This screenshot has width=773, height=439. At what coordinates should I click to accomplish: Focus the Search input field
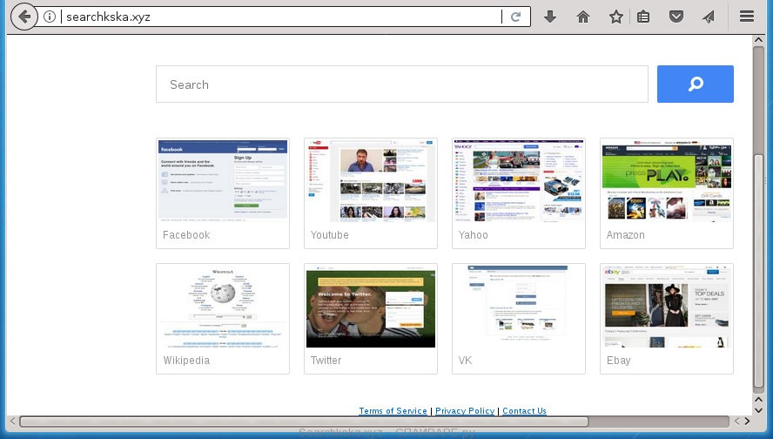(x=401, y=84)
